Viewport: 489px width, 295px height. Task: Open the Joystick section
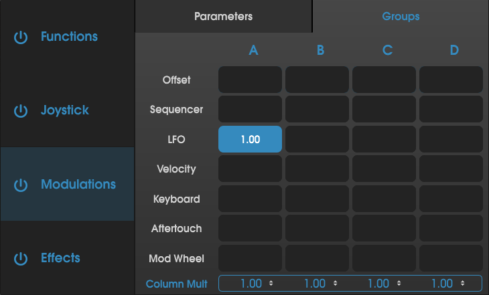(65, 110)
